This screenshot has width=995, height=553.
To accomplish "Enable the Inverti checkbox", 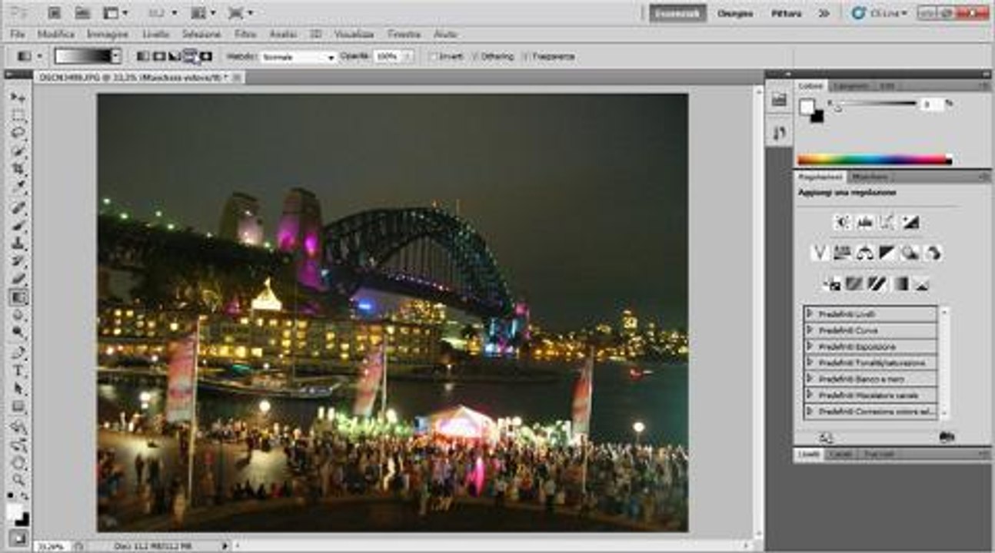I will (434, 57).
